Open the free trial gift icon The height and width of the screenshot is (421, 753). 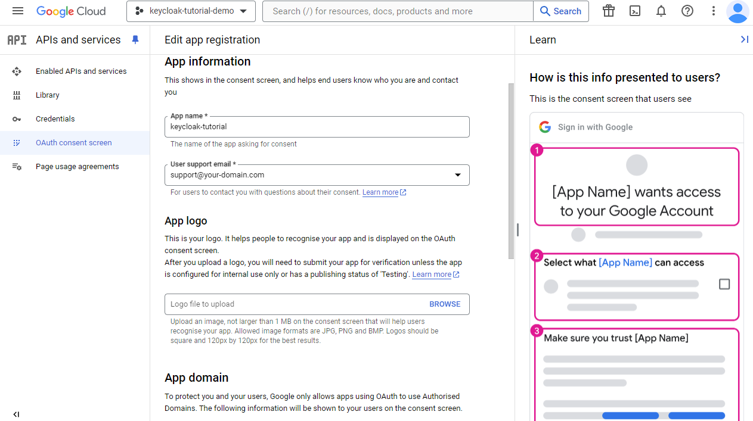click(x=608, y=11)
